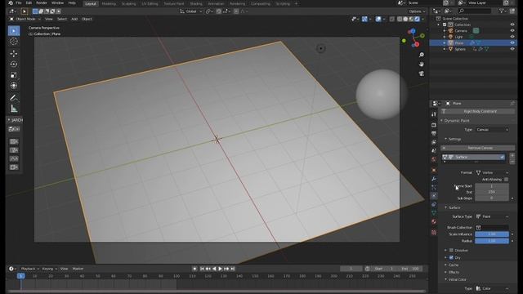Open the Output properties tab icon
Screen dimensions: 523x294
(434, 134)
